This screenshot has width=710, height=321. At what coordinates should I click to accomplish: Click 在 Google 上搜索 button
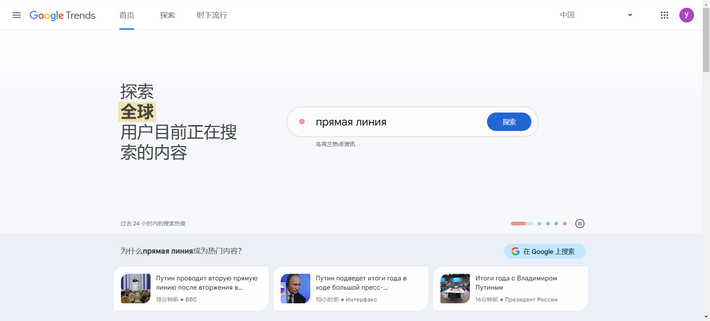pos(545,251)
